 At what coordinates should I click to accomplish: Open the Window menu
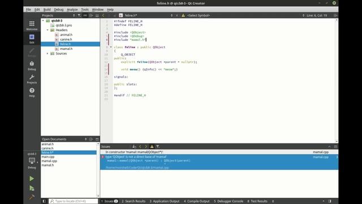[98, 10]
